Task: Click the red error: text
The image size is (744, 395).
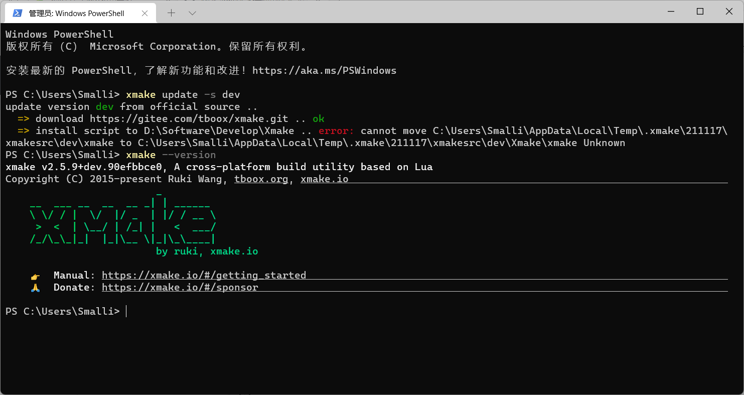Action: 336,131
